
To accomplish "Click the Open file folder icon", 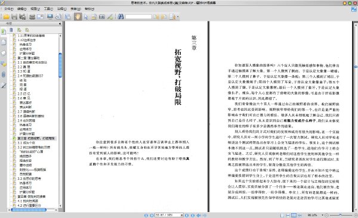I will coord(6,17).
